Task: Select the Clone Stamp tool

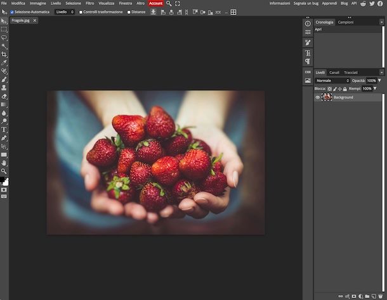Action: click(x=4, y=88)
